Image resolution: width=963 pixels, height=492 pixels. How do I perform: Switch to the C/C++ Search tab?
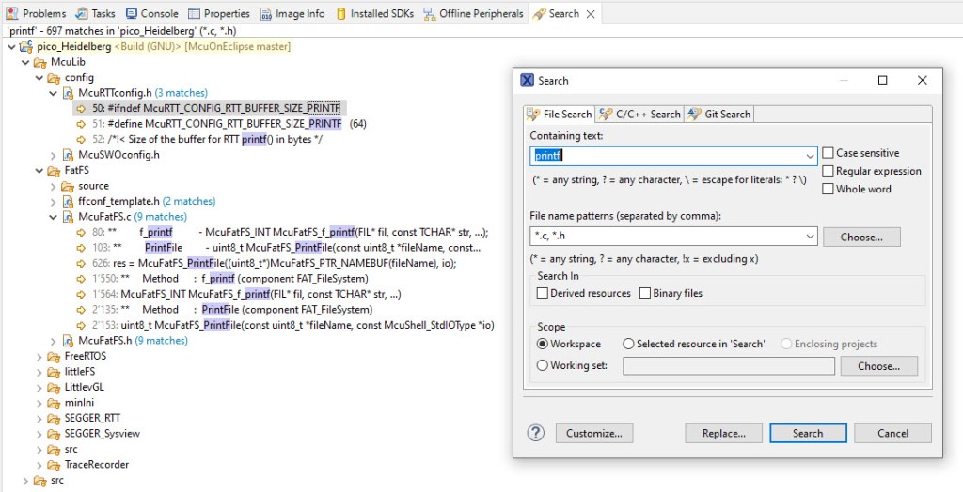[x=639, y=115]
